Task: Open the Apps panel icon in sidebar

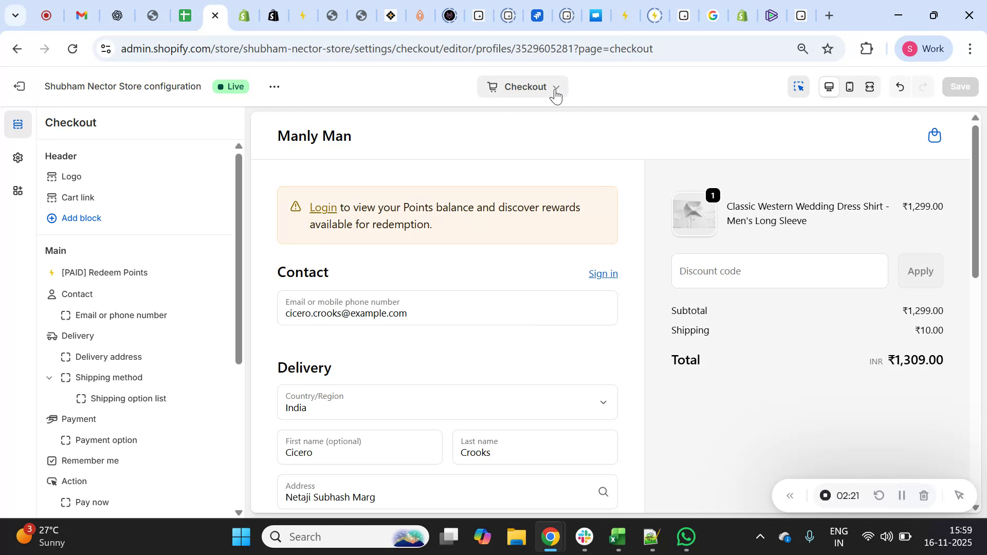Action: coord(18,191)
